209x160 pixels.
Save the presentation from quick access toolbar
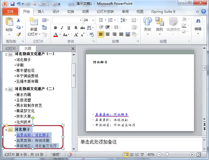click(x=12, y=4)
